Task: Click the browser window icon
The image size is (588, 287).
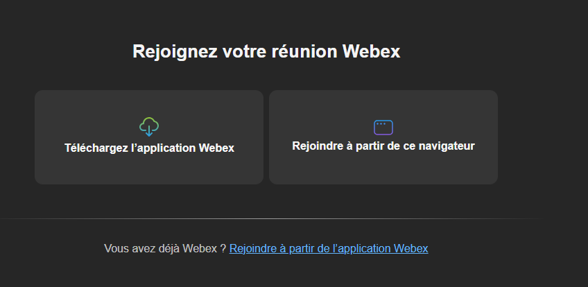Action: [x=383, y=127]
